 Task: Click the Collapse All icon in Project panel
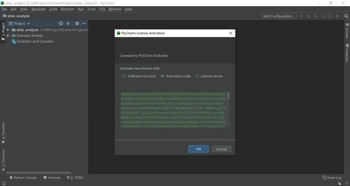point(68,24)
